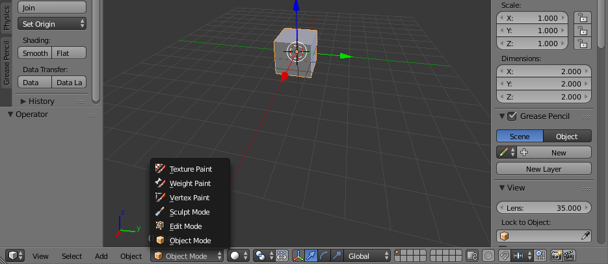Click the Lens value slider field
Screen dimensions: 608x264
tap(544, 208)
